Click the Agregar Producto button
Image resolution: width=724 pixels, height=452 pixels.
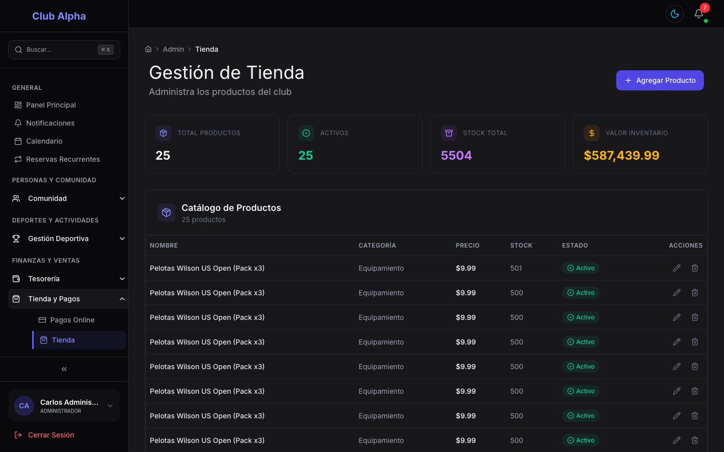[x=660, y=80]
